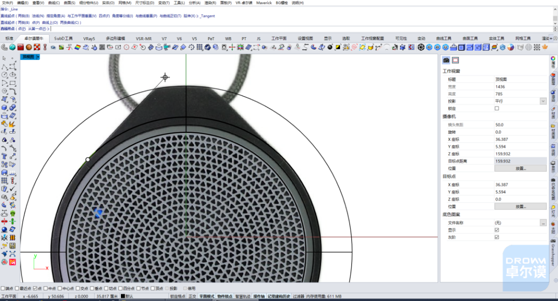This screenshot has width=558, height=301.
Task: Click the camera icon in properties panel
Action: click(x=446, y=60)
